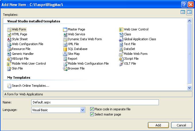Uncheck Place code in separate file
This screenshot has width=195, height=131.
92,109
